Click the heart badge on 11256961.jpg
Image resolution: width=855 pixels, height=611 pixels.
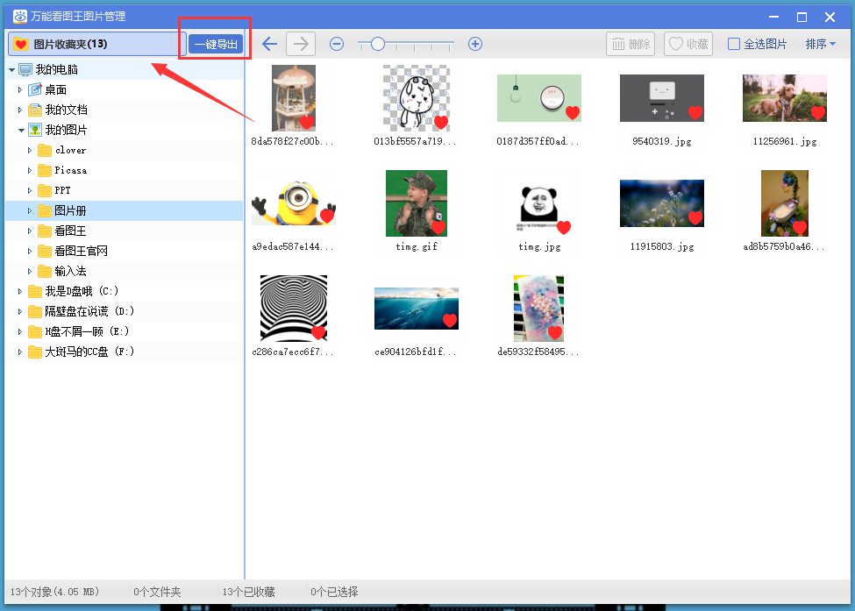818,113
